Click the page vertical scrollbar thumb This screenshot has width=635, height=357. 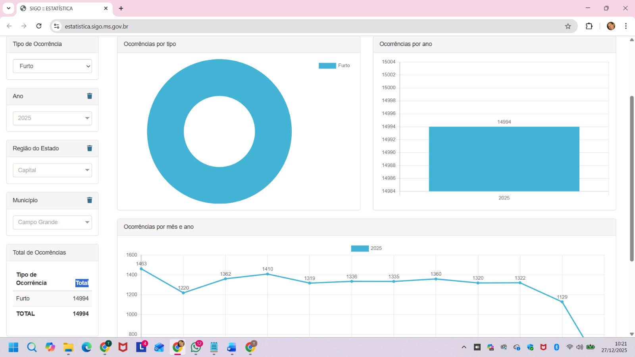click(631, 178)
